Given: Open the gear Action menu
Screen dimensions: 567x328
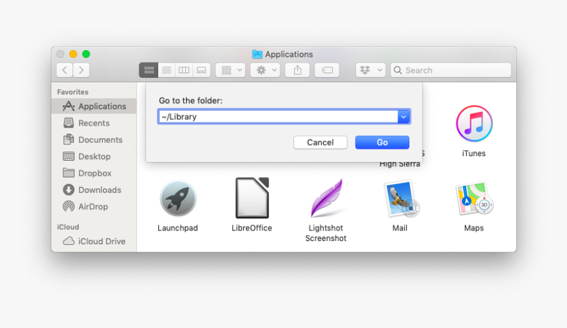Looking at the screenshot, I should tap(265, 70).
